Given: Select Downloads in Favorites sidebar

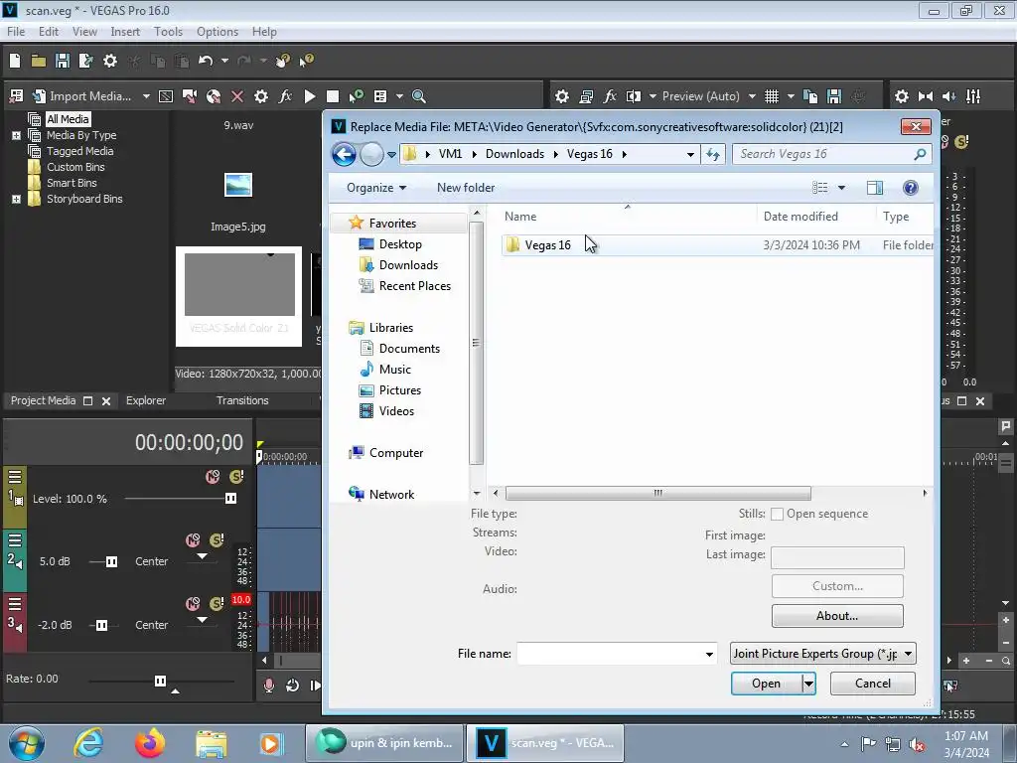Looking at the screenshot, I should (x=408, y=265).
